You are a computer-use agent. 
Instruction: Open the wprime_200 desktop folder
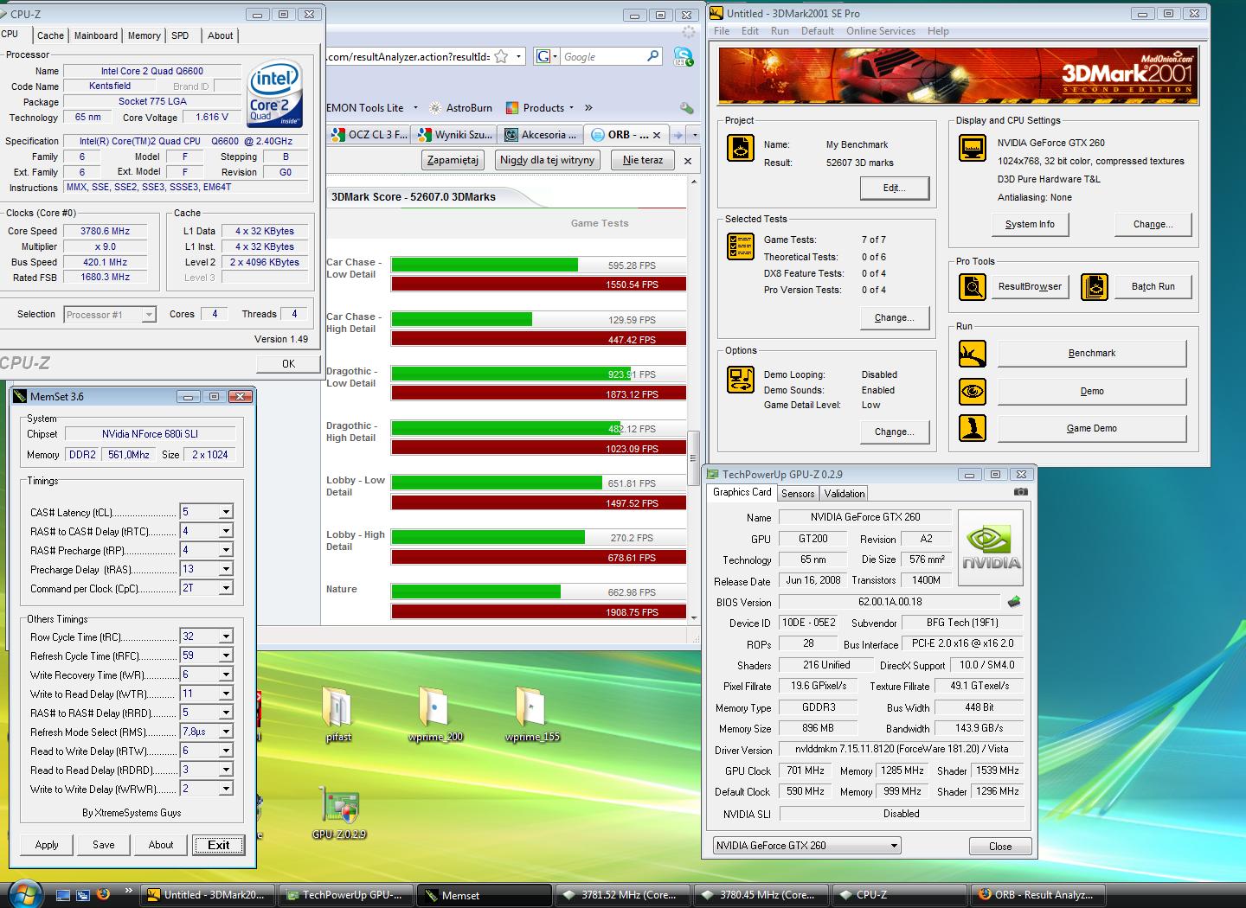(x=435, y=714)
